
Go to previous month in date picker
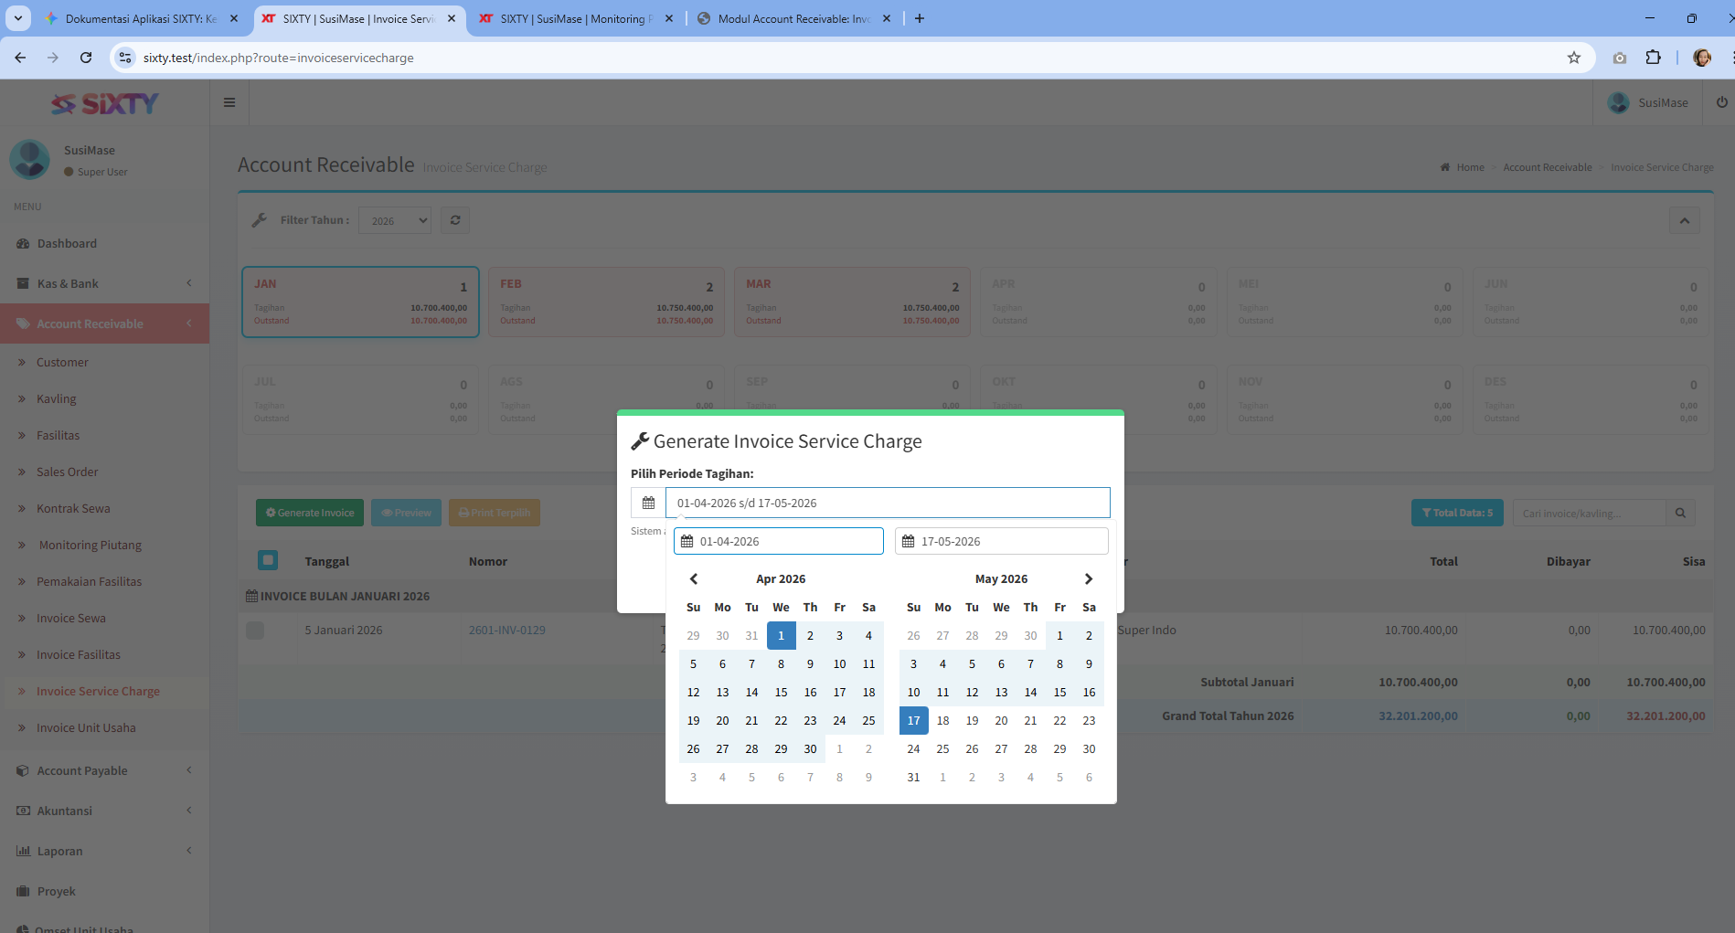click(694, 578)
